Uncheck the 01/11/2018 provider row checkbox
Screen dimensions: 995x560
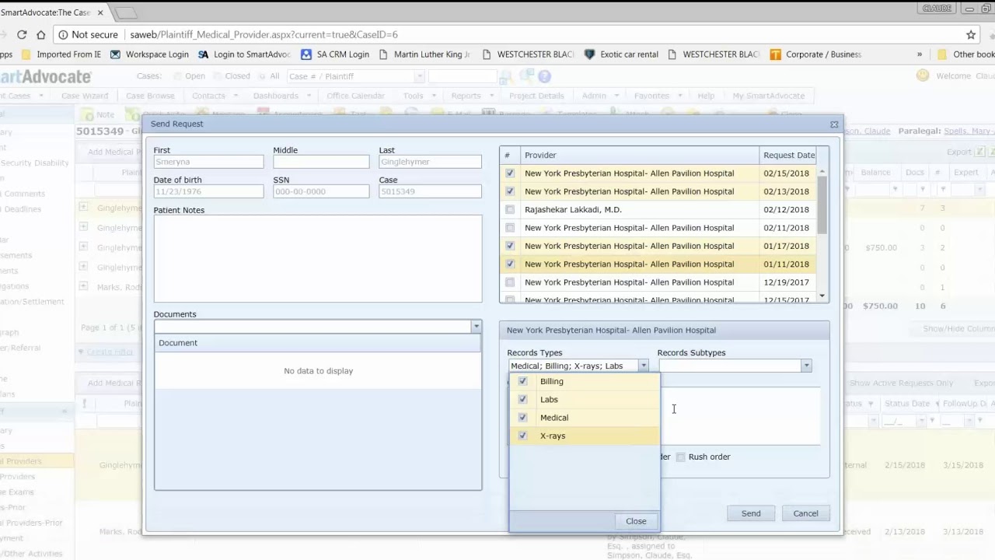(510, 264)
